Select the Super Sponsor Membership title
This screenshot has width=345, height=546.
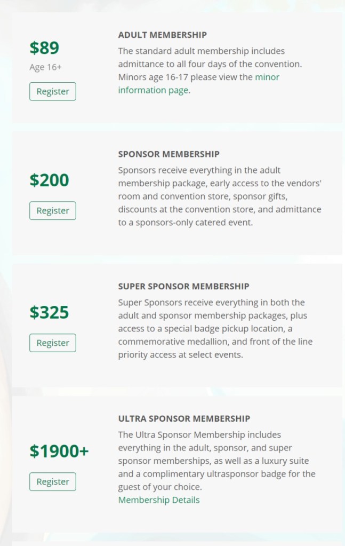[x=183, y=287]
